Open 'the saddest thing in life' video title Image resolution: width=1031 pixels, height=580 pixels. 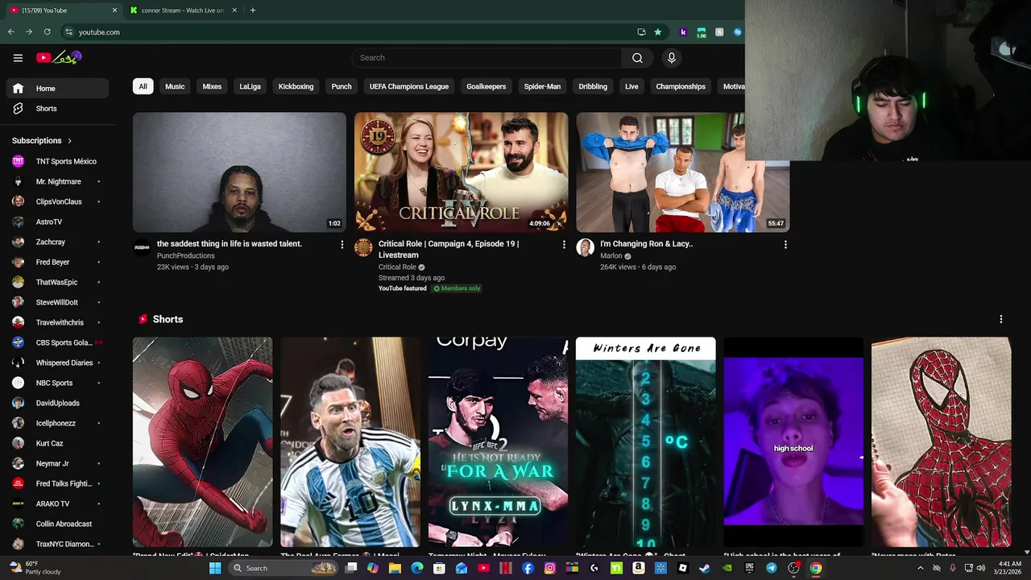click(x=229, y=244)
